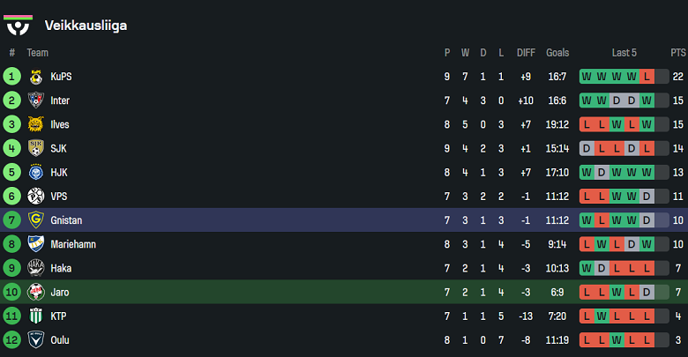
Task: Open the VPS team page
Action: (59, 197)
